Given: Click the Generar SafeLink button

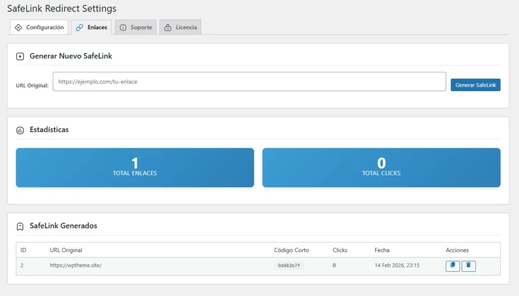Looking at the screenshot, I should [x=475, y=85].
